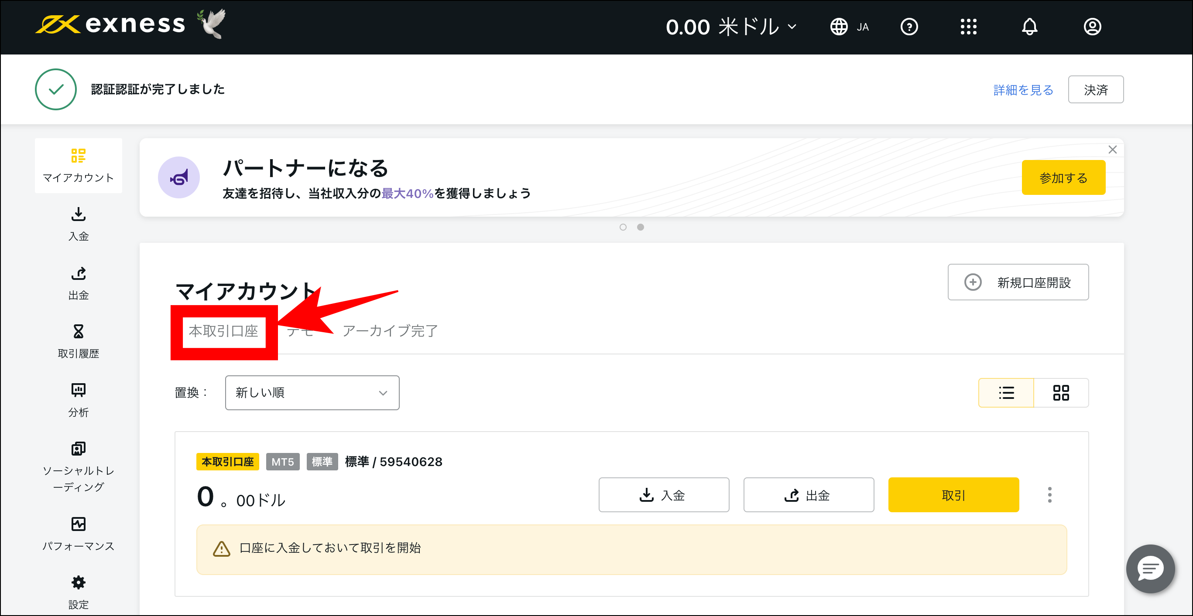
Task: Click the 詳細を見る verification link
Action: click(1022, 89)
